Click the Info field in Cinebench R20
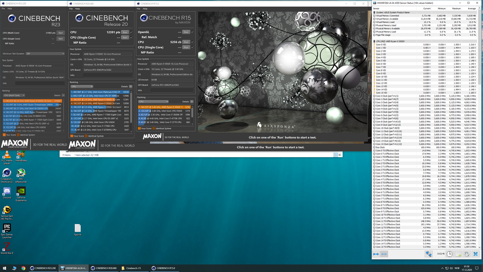 (x=107, y=75)
